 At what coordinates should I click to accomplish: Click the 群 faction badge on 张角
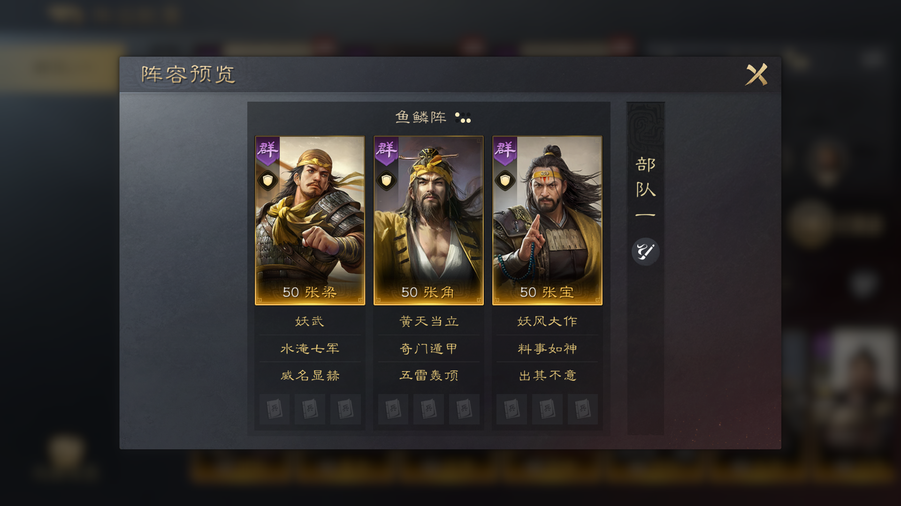387,151
